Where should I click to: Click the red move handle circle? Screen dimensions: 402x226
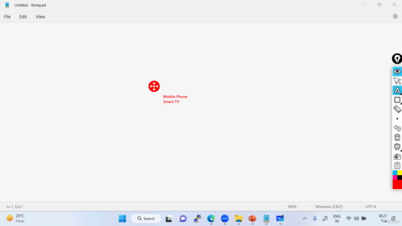click(154, 87)
